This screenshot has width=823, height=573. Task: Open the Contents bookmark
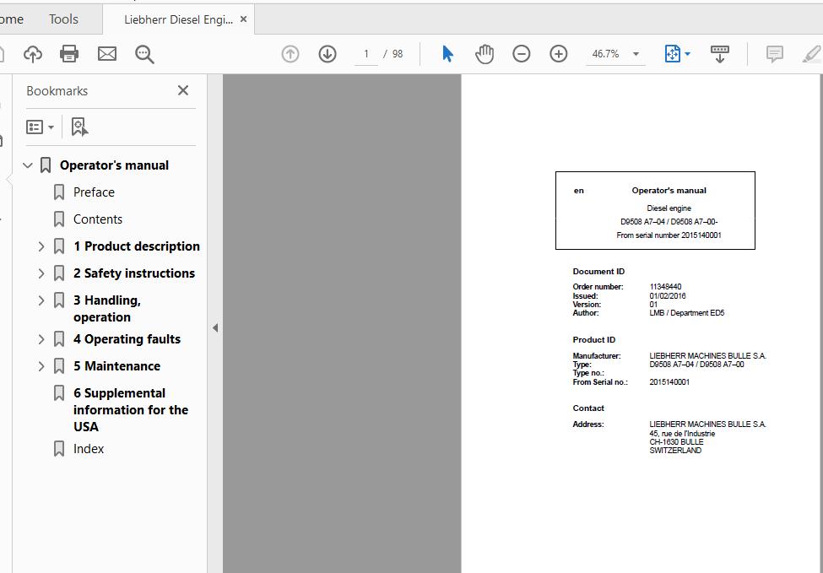[98, 219]
